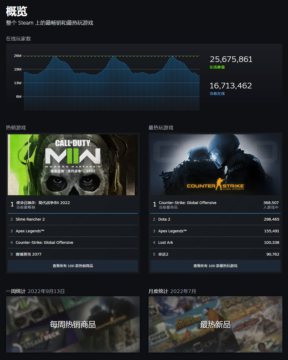Click the 25,675,861 peak online figure
The width and height of the screenshot is (288, 360).
(x=231, y=59)
